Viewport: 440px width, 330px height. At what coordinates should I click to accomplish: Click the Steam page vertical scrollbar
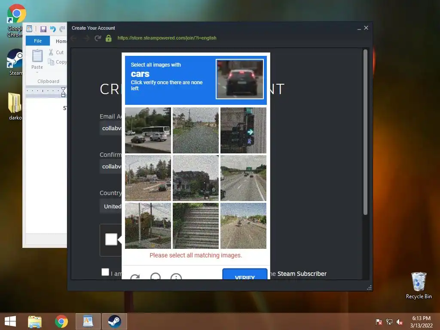[x=365, y=132]
